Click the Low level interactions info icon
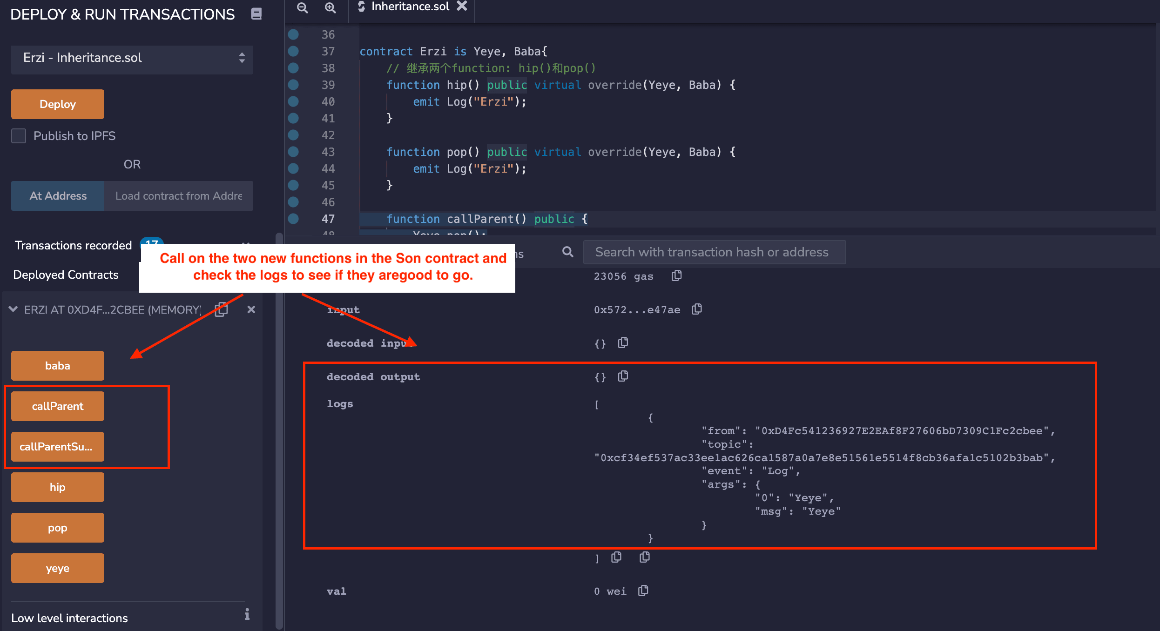Image resolution: width=1160 pixels, height=631 pixels. [x=247, y=615]
